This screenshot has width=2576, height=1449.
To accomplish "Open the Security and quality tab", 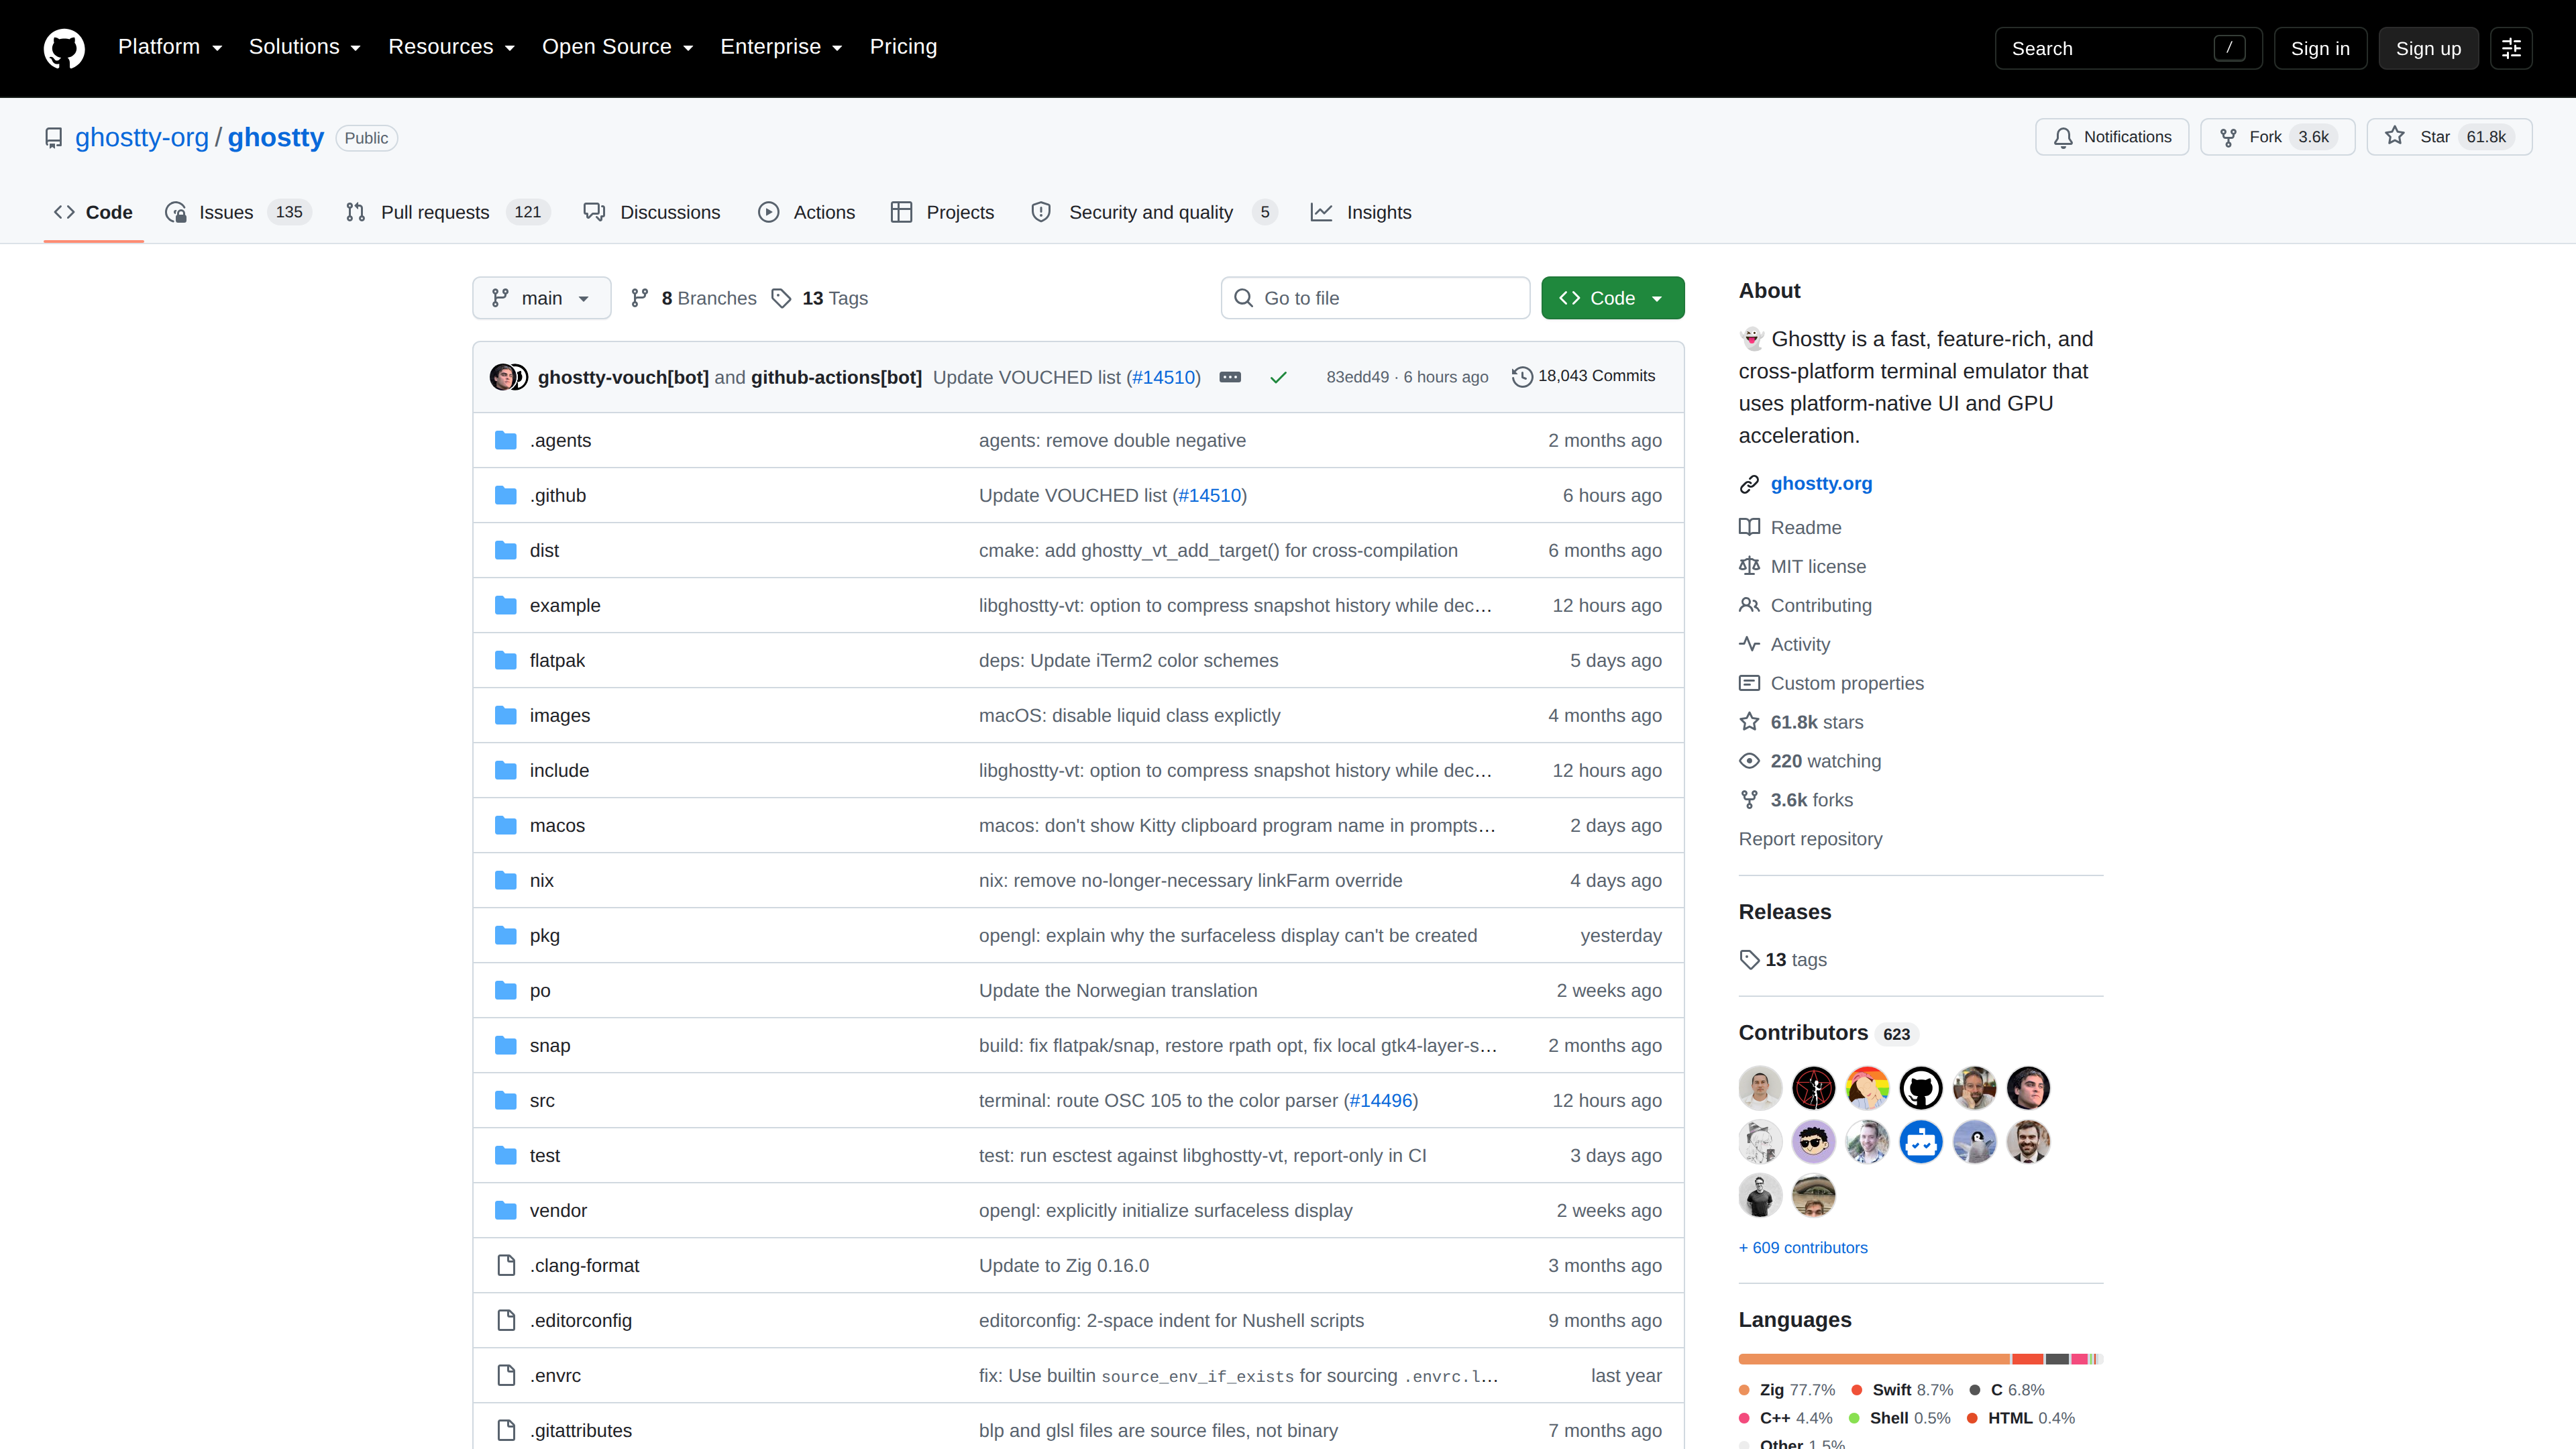I will tap(1154, 212).
